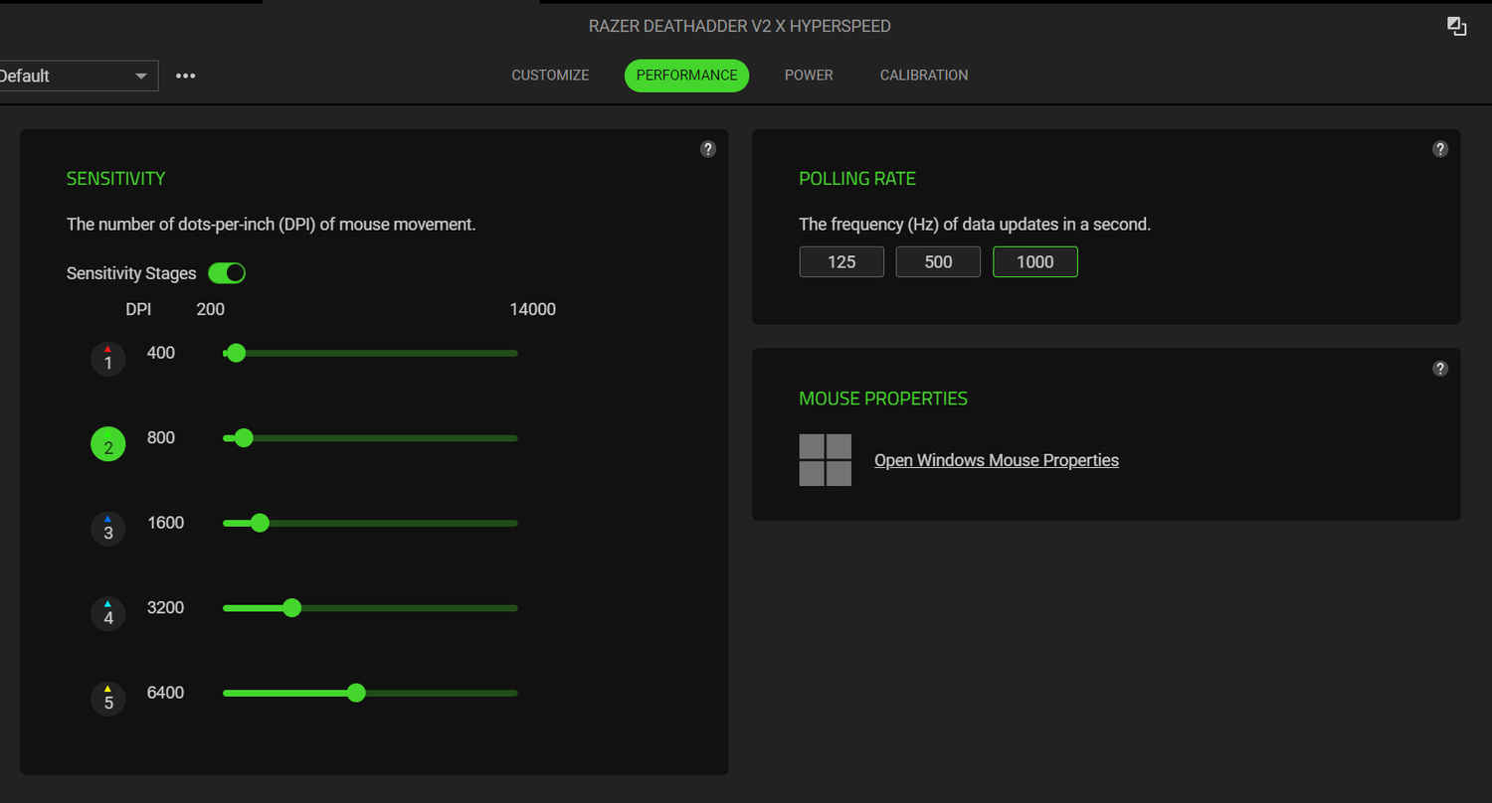Viewport: 1492px width, 803px height.
Task: Select the 1000 Hz polling rate button
Action: point(1035,262)
